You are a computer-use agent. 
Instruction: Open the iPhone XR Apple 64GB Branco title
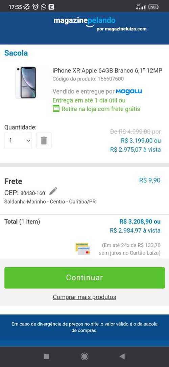point(107,71)
